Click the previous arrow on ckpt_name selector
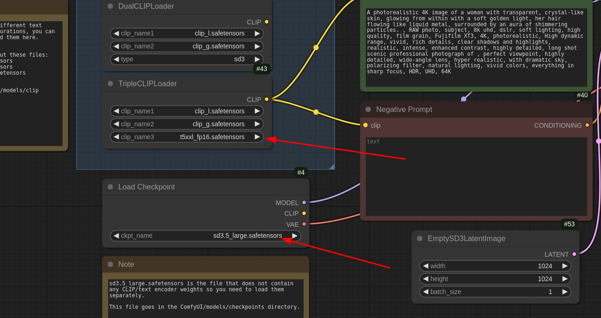Viewport: 601px width, 318px height. (116, 236)
